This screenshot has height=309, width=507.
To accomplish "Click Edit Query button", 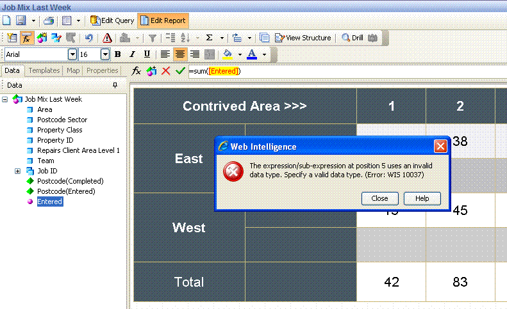I will 112,20.
